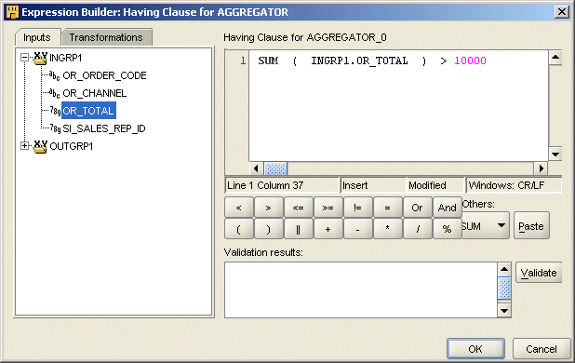575x363 pixels.
Task: Click the Validate button
Action: coord(539,273)
